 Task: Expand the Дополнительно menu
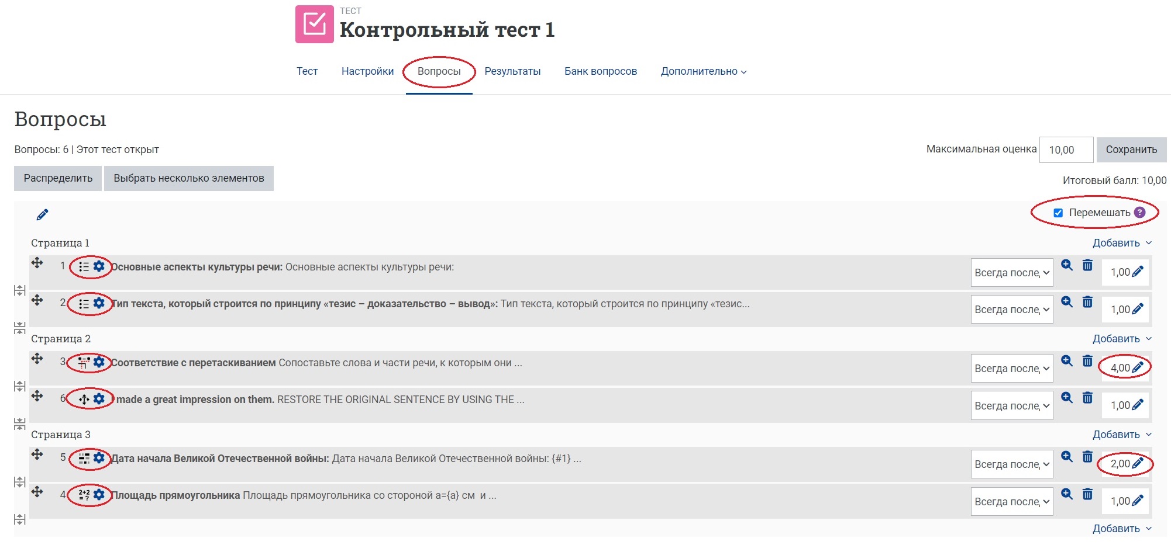point(704,71)
